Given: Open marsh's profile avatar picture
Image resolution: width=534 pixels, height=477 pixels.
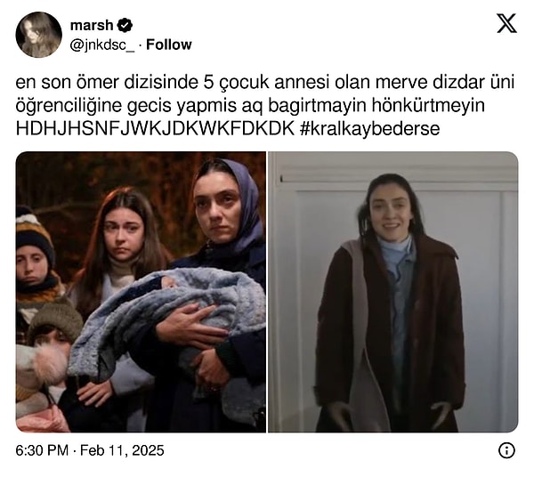Looking at the screenshot, I should (38, 35).
